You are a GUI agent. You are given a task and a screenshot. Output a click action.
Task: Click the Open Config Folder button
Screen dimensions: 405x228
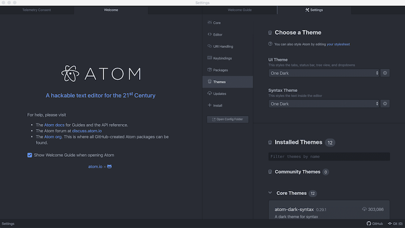click(227, 119)
